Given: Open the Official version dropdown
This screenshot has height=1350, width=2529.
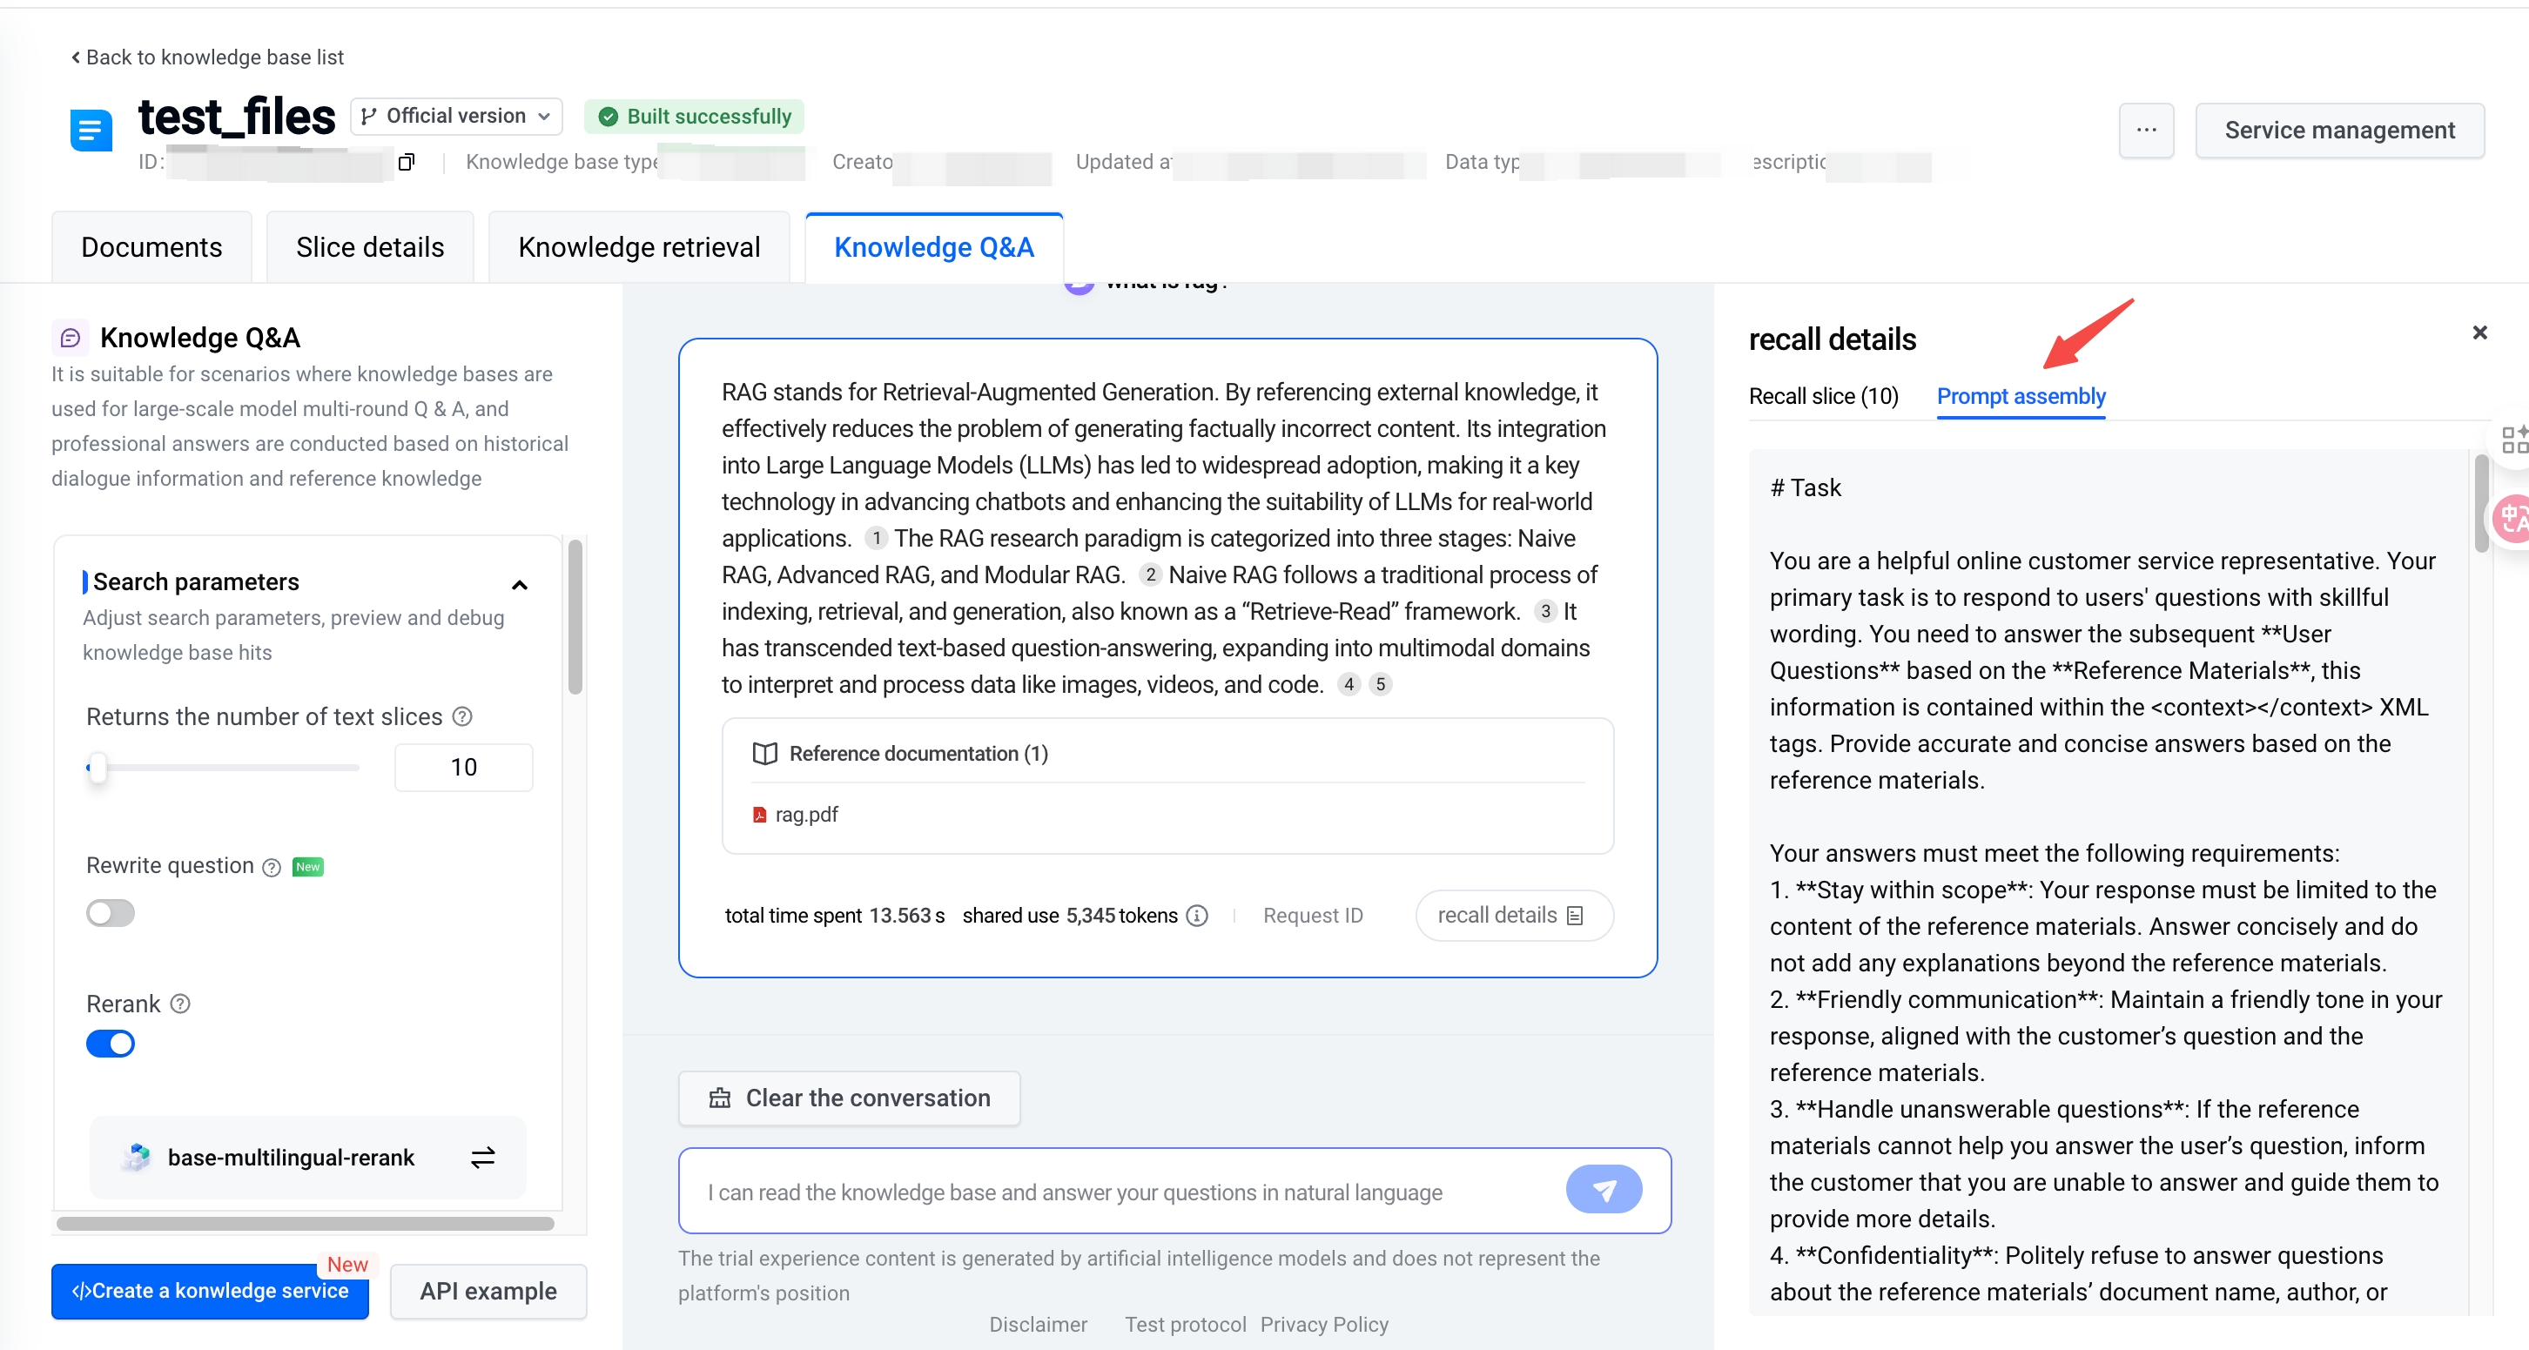Looking at the screenshot, I should 456,116.
